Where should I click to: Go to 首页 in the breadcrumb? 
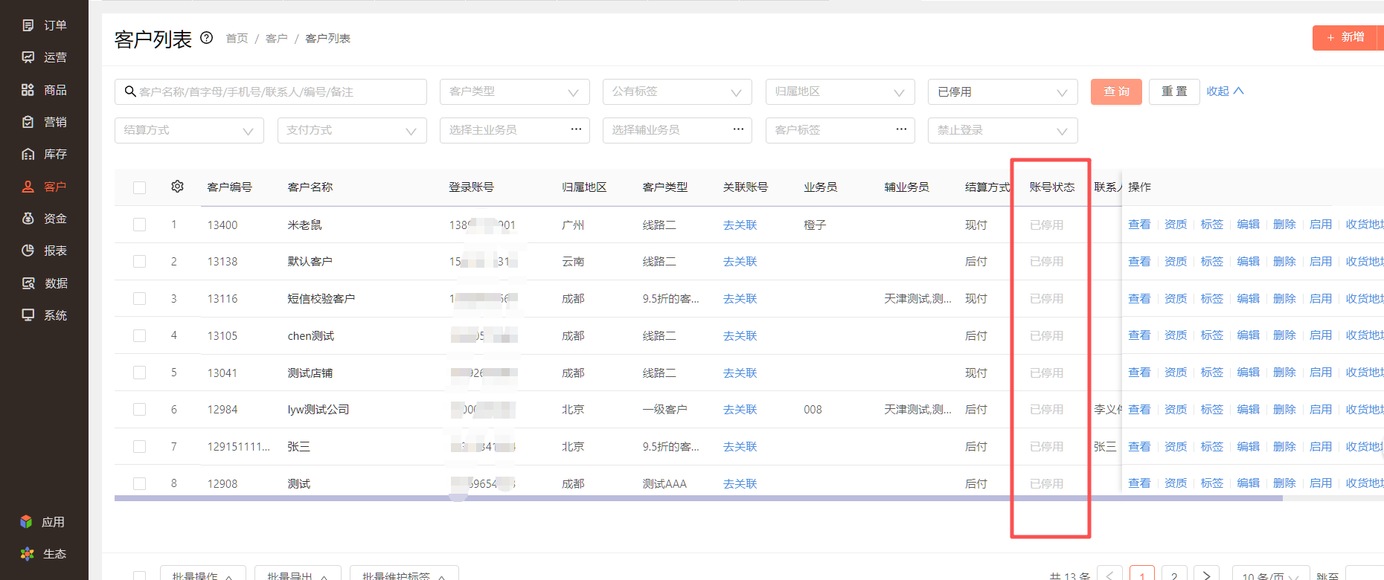click(x=237, y=38)
